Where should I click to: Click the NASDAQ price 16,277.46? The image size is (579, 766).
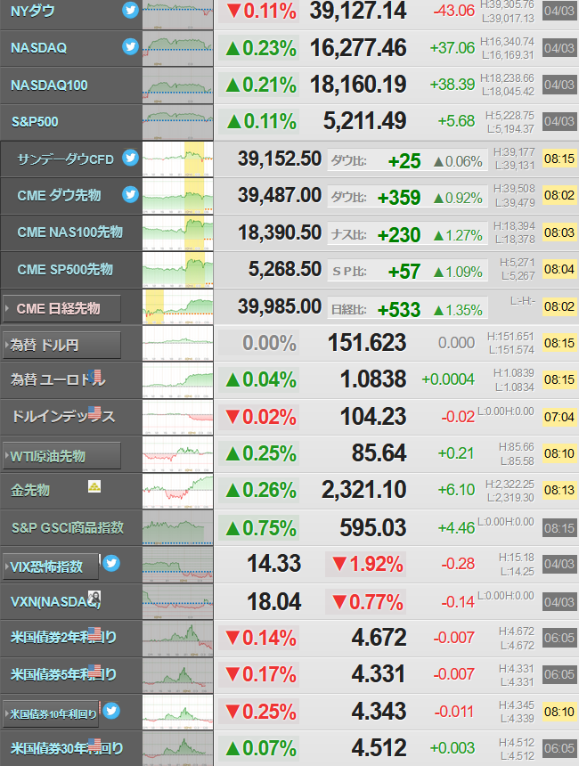pyautogui.click(x=358, y=48)
